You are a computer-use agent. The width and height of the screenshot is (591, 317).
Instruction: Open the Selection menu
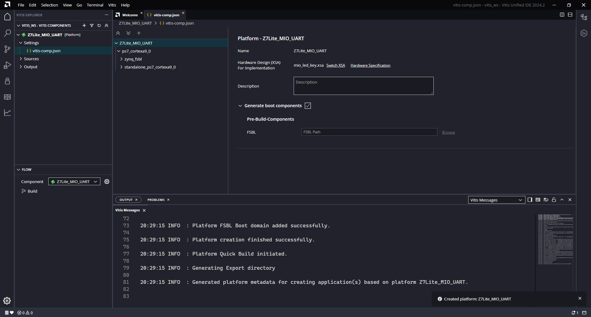(x=50, y=5)
